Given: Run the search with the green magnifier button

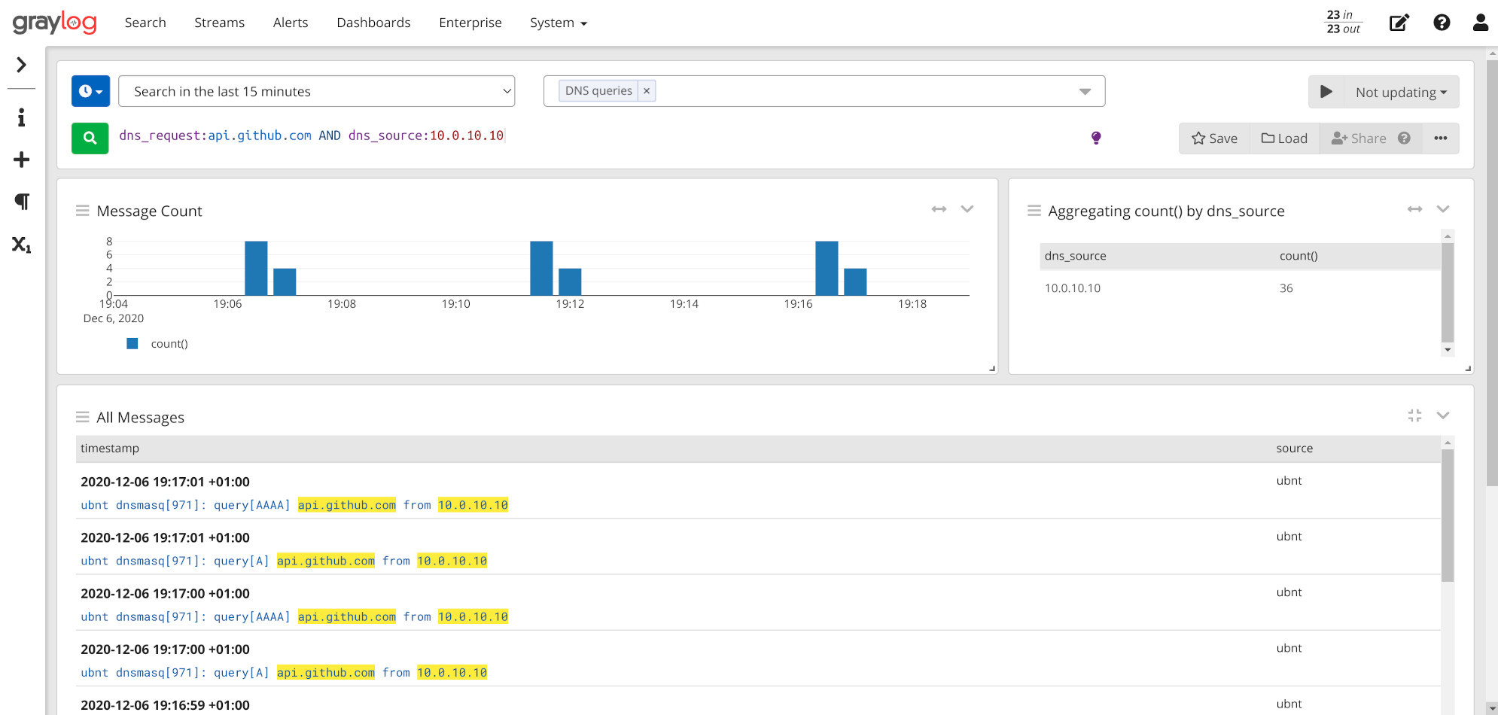Looking at the screenshot, I should pyautogui.click(x=90, y=138).
